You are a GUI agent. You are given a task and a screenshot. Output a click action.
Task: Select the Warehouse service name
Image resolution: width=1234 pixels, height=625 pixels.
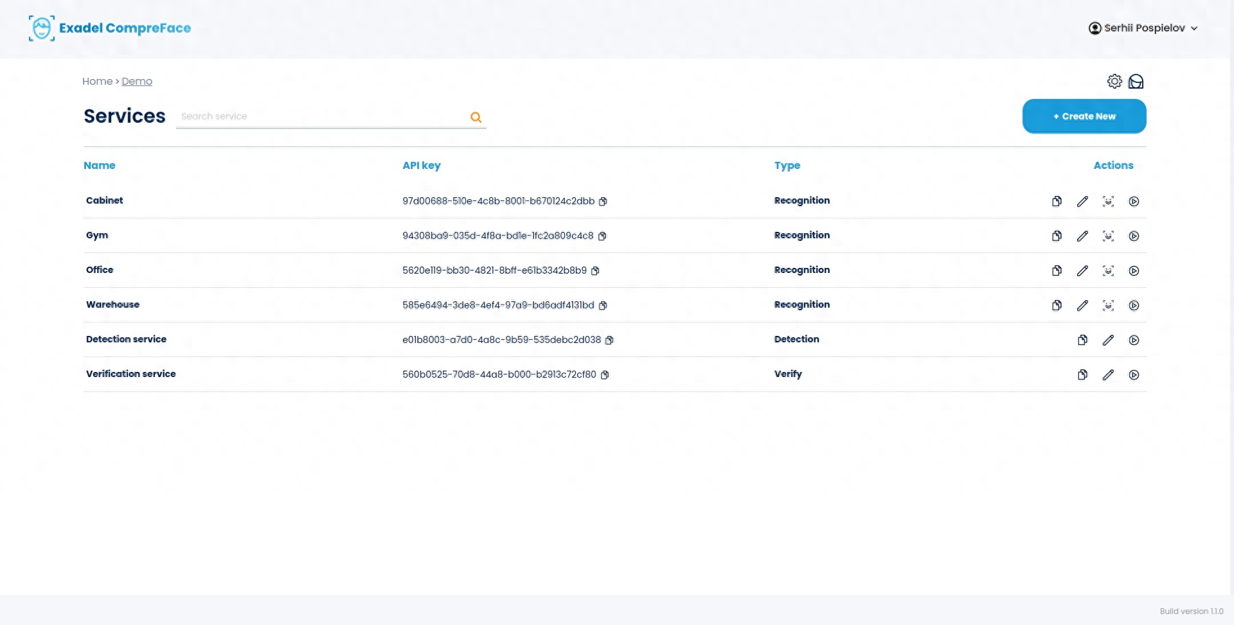pyautogui.click(x=112, y=304)
